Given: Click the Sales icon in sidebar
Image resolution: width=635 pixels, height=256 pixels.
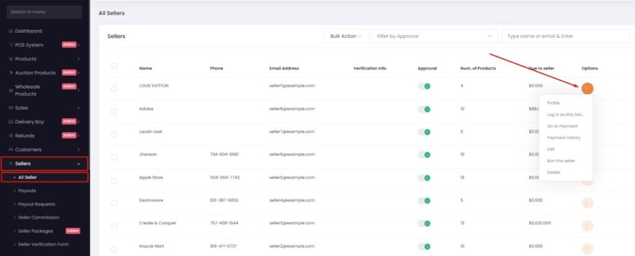Looking at the screenshot, I should [x=11, y=108].
